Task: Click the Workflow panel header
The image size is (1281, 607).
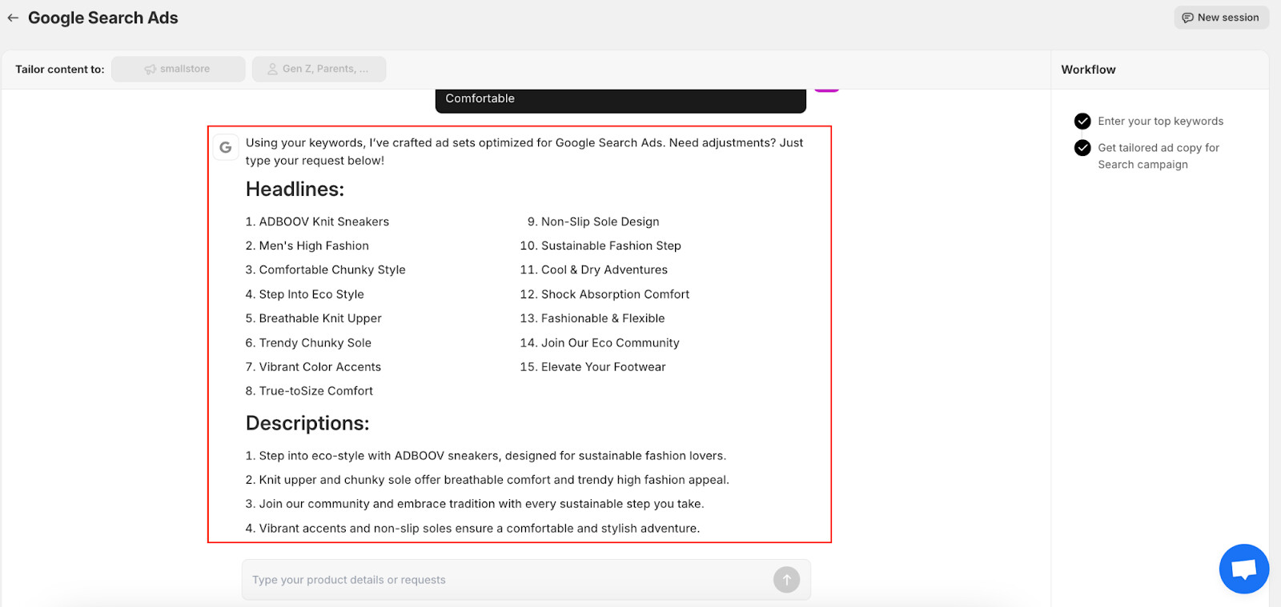Action: click(1088, 70)
